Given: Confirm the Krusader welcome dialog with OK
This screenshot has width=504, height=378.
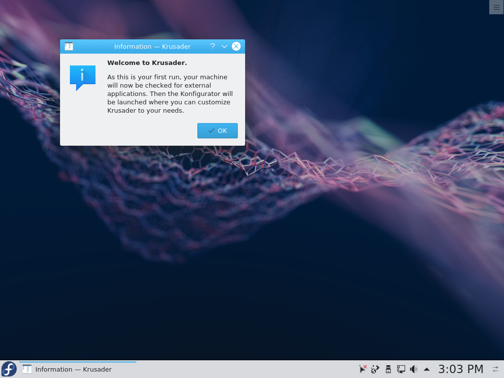Looking at the screenshot, I should click(217, 130).
